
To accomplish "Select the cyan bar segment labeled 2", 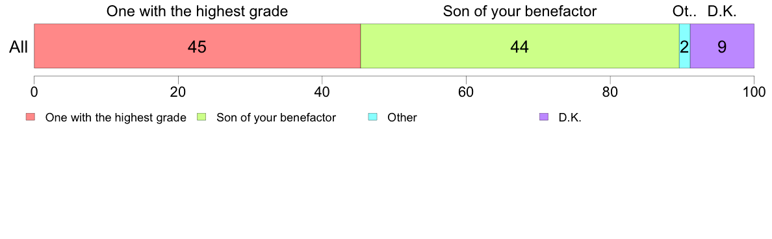I will coord(685,45).
